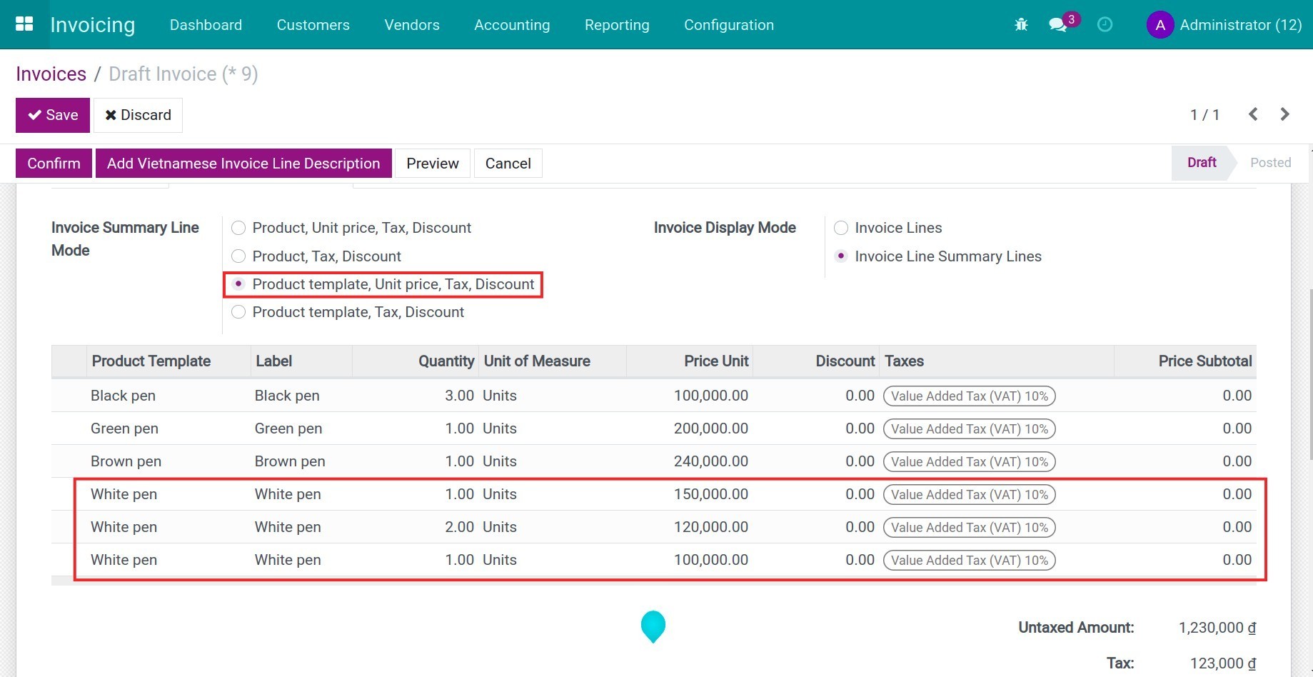This screenshot has height=677, width=1313.
Task: Switch to the Accounting menu
Action: click(x=511, y=24)
